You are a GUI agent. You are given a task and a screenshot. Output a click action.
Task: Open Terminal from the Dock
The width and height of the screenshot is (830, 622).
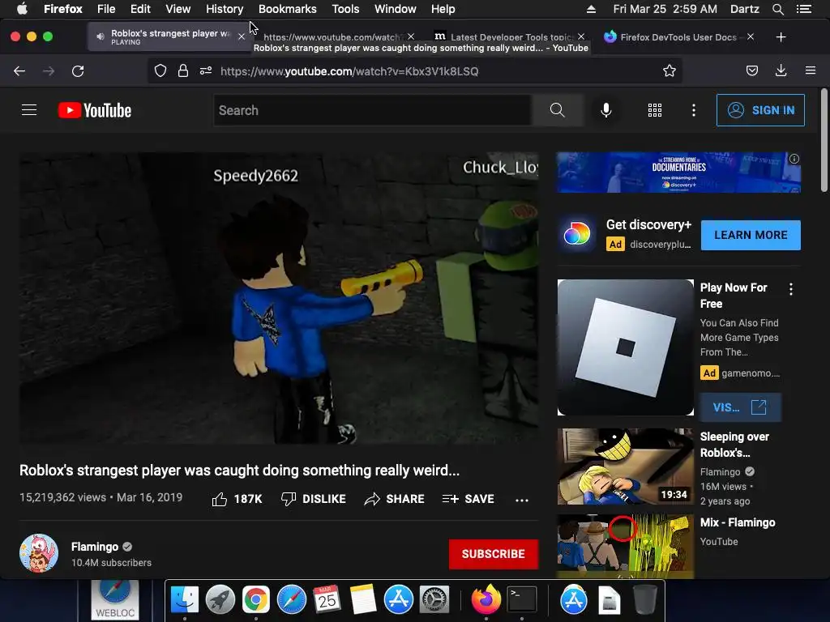(x=522, y=600)
